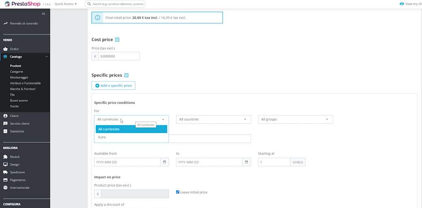Click the search magnifier icon

[89, 4]
